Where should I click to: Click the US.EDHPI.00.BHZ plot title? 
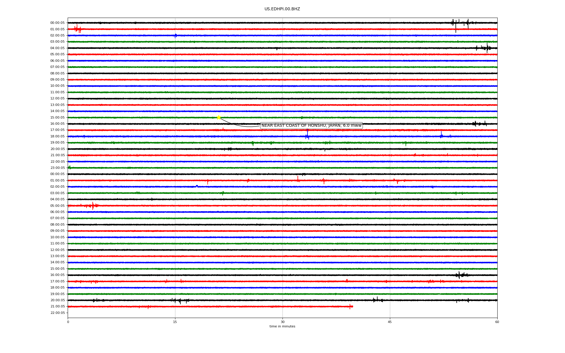(x=282, y=9)
